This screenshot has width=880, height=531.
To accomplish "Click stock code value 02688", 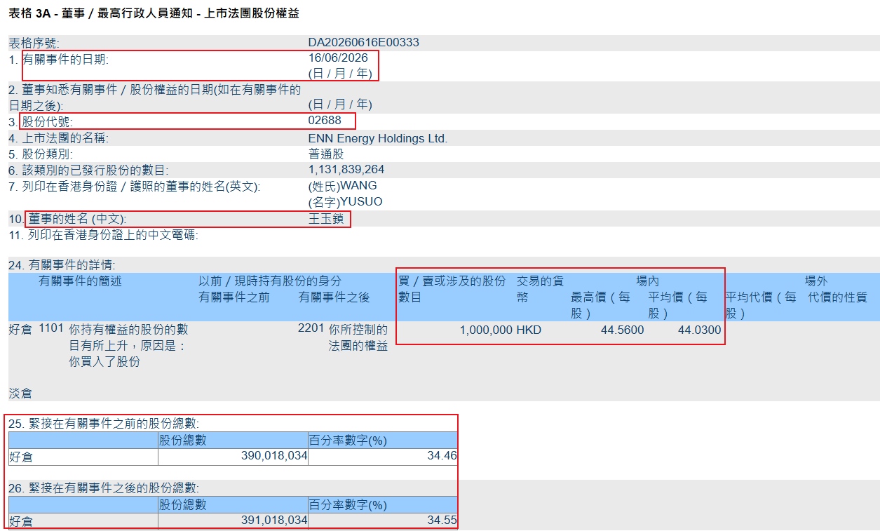I will tap(325, 121).
